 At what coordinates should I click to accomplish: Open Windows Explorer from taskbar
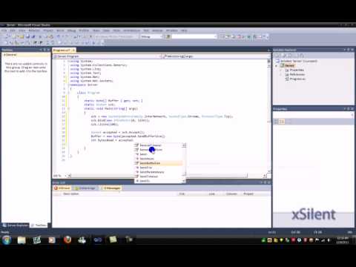pos(22,240)
